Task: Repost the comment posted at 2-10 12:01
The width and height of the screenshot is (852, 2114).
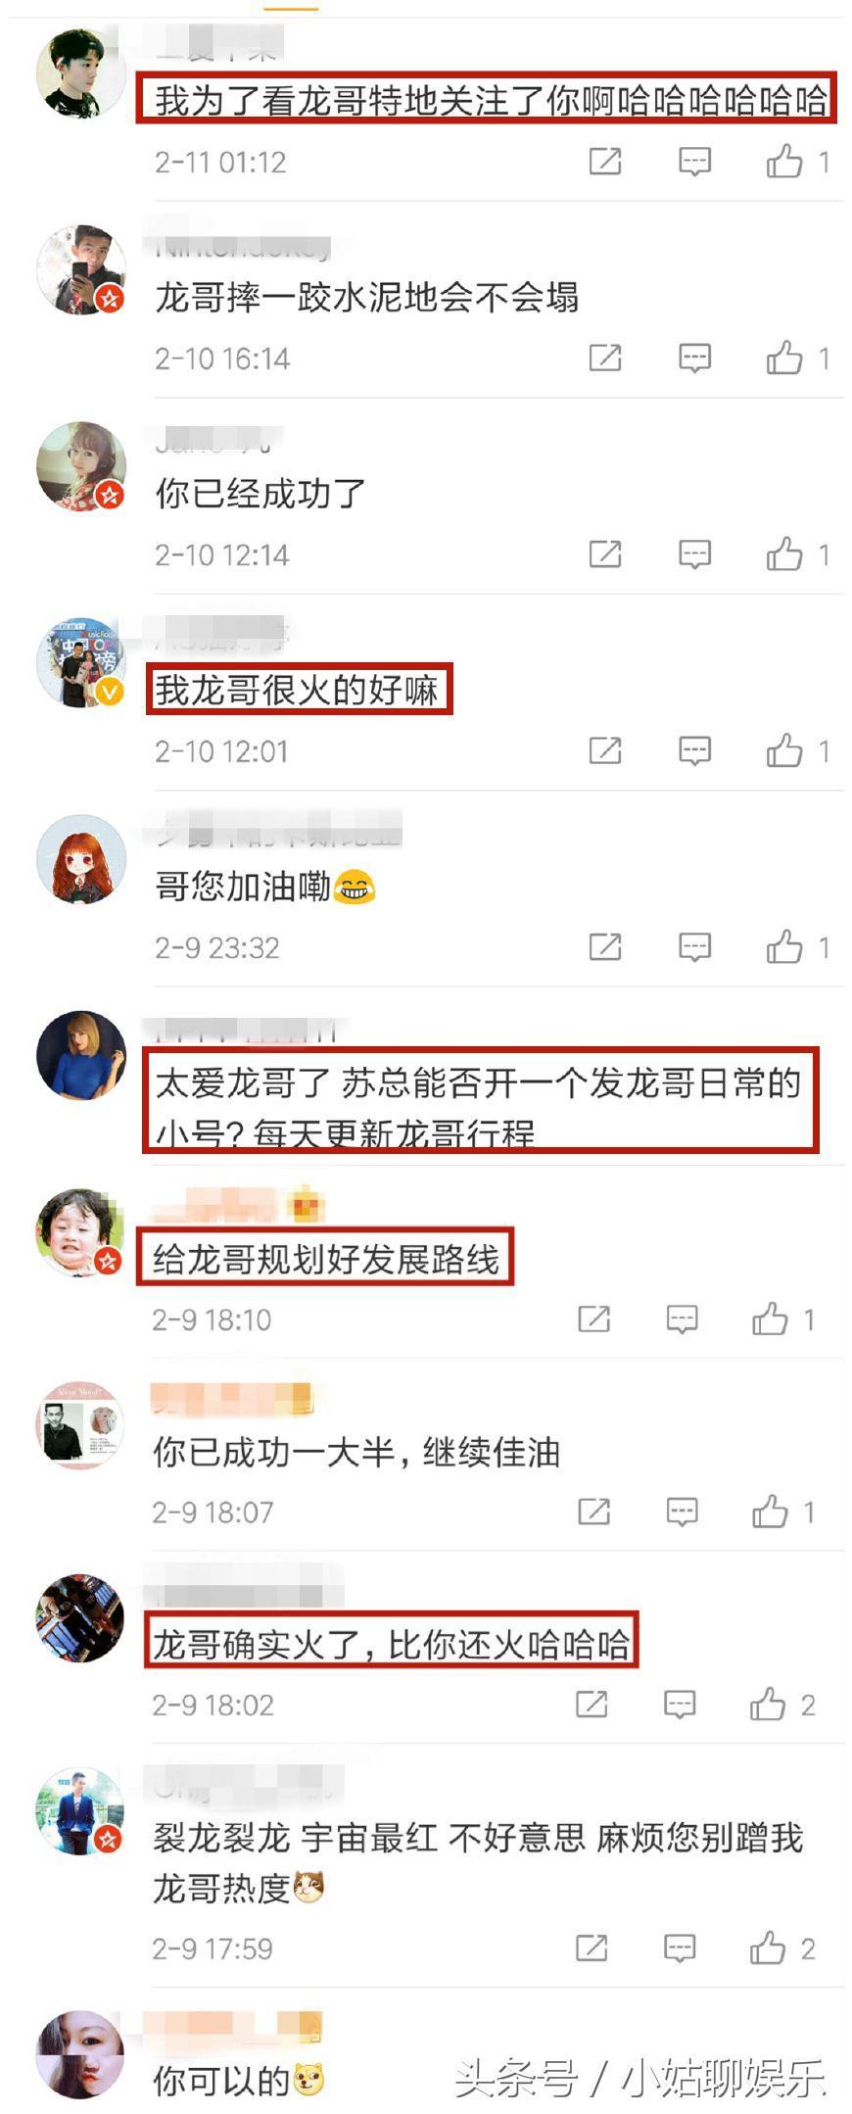Action: click(x=604, y=751)
